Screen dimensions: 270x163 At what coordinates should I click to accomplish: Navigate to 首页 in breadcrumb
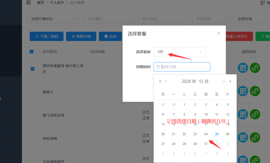click(40, 3)
